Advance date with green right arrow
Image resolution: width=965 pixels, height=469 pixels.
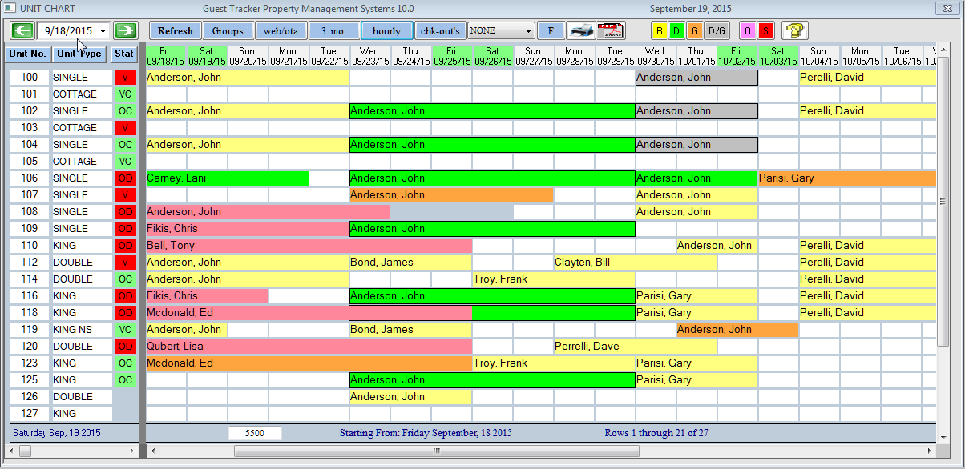(126, 30)
